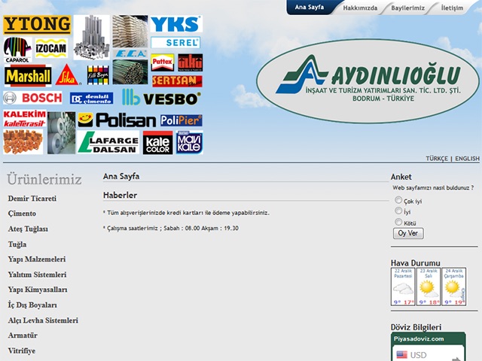Screen dimensions: 482x361
Task: Click the 23 Aralık Salı weather tile
Action: click(x=429, y=287)
